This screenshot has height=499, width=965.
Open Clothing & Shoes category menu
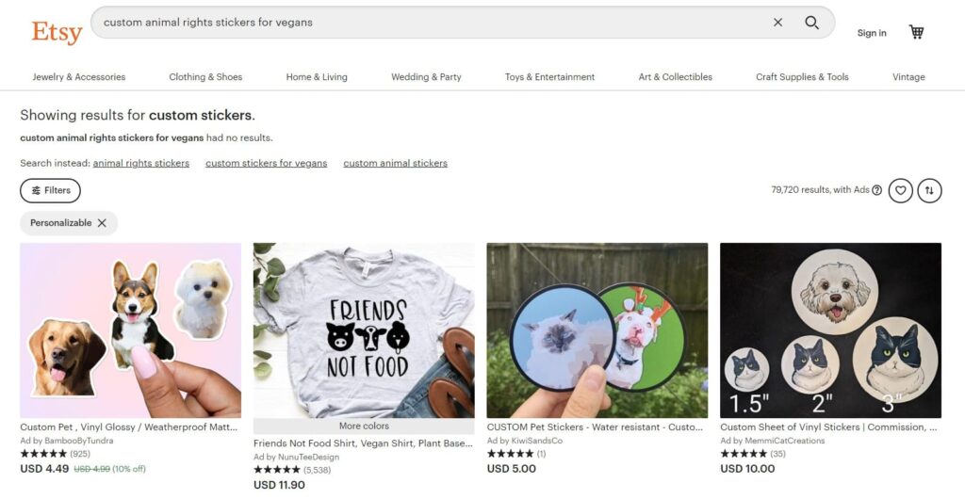click(205, 77)
